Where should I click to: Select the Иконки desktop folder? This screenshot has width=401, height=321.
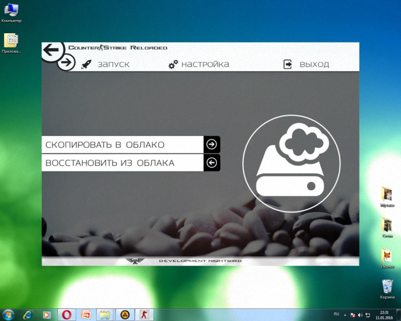[x=387, y=258]
